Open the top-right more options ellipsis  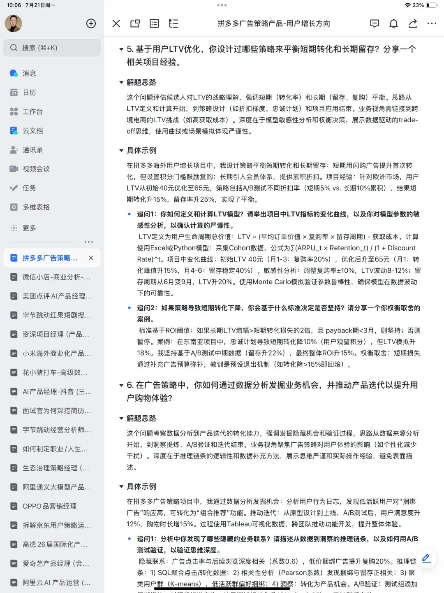click(432, 23)
